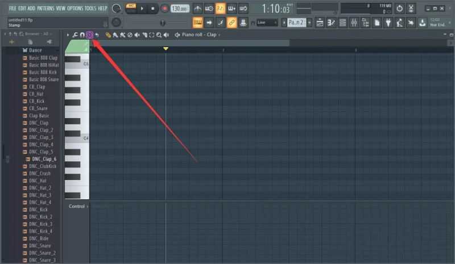Screen dimensions: 455x264
Task: Click the Playback speaker tool
Action: (x=166, y=35)
